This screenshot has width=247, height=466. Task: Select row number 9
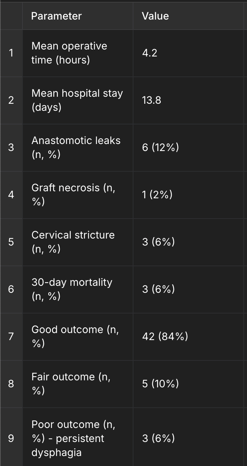tap(11, 438)
